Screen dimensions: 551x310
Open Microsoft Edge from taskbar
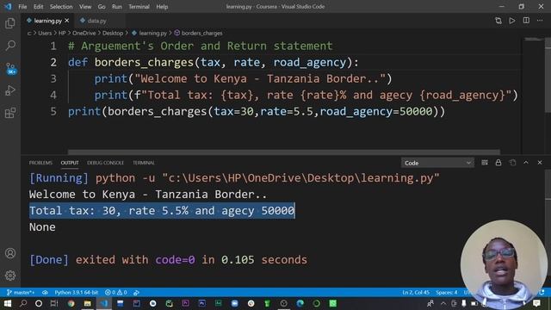click(x=300, y=303)
